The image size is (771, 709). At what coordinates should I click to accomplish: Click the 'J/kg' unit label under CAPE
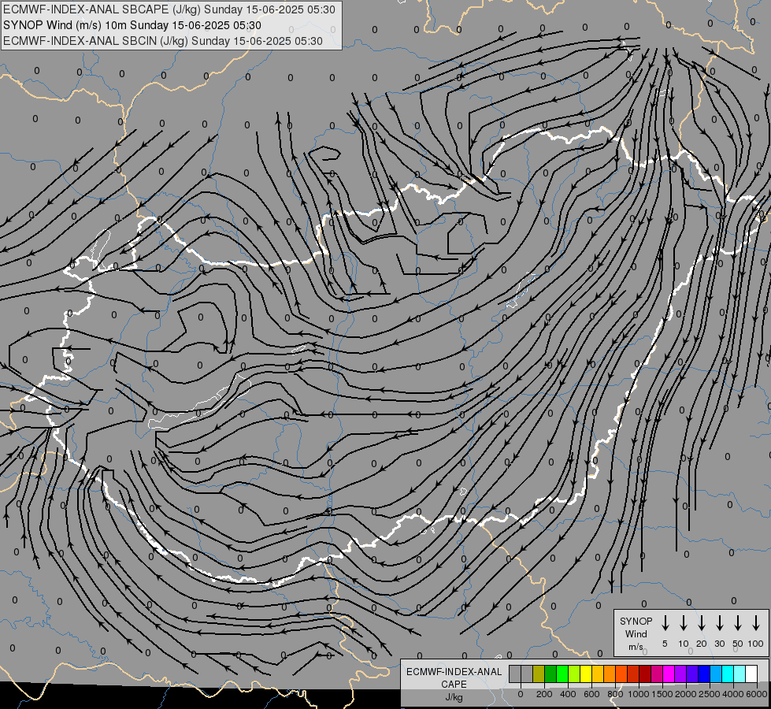pos(454,696)
